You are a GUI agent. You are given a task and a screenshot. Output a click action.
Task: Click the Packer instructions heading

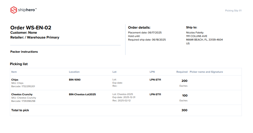click(24, 52)
